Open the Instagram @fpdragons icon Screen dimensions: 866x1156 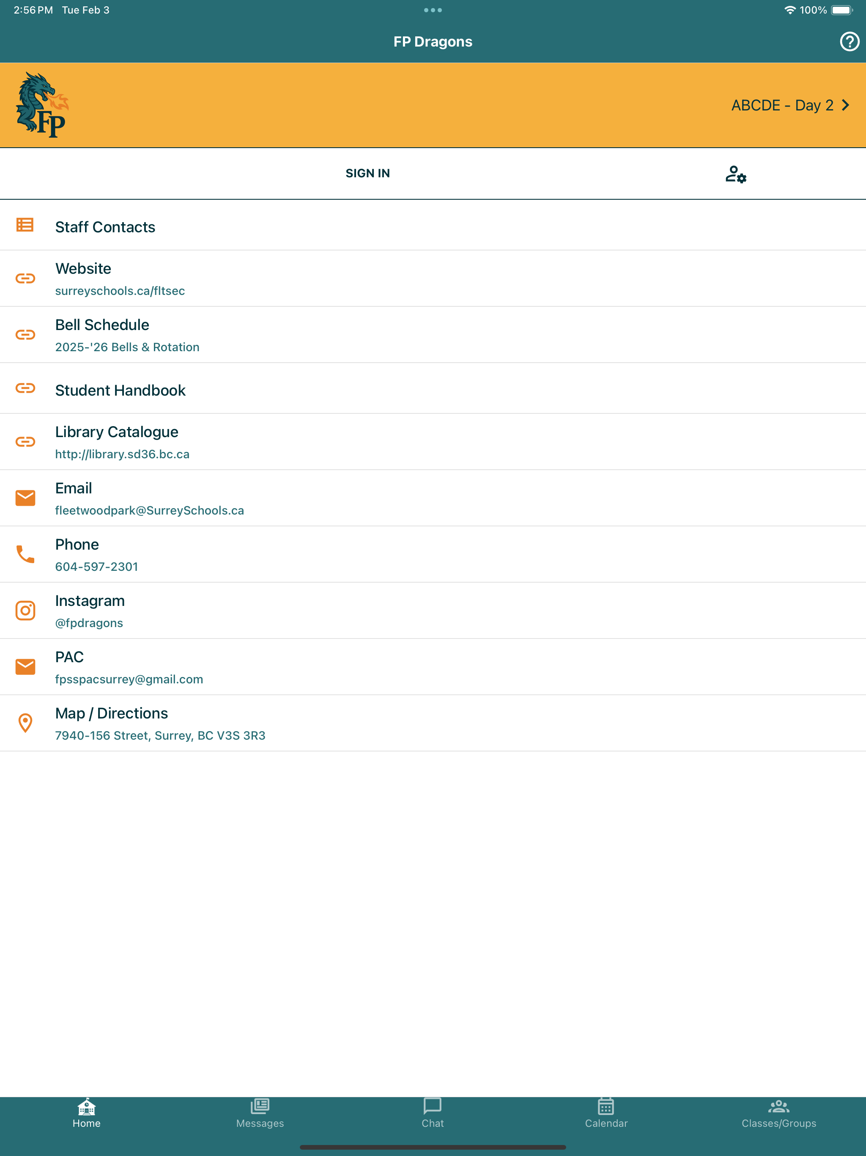pyautogui.click(x=25, y=611)
